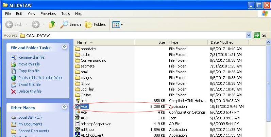
Task: Select the Online folder icon
Action: [78, 95]
